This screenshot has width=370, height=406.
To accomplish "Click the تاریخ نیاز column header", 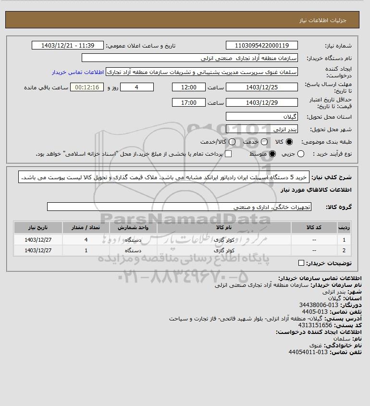I will (x=38, y=228).
